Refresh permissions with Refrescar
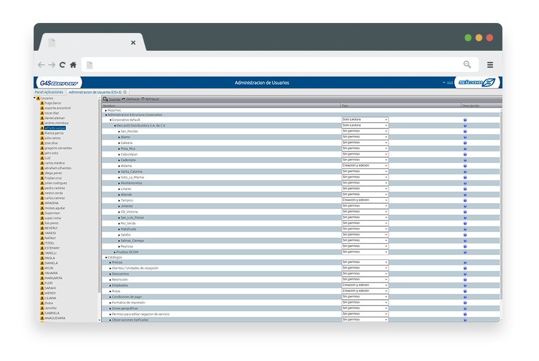The width and height of the screenshot is (539, 361). click(x=150, y=99)
